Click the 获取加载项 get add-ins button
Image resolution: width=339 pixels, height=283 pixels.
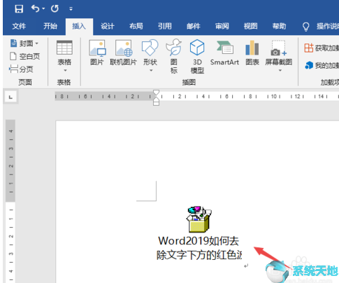click(x=322, y=48)
